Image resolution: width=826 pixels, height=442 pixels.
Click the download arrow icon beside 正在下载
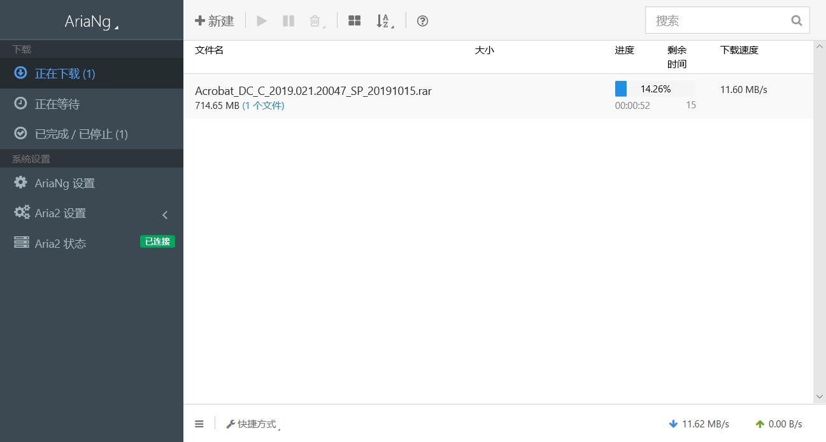click(x=20, y=73)
